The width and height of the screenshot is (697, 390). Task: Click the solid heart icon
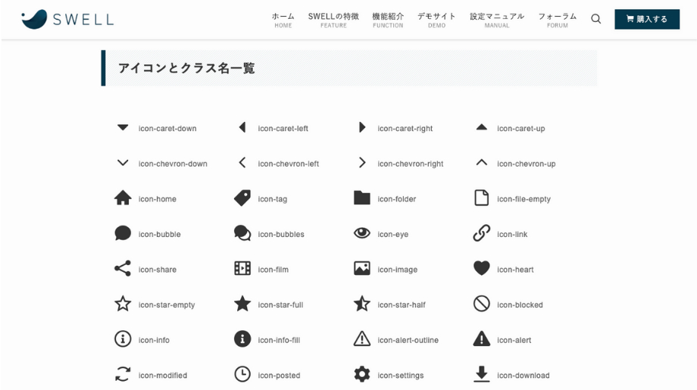(x=481, y=269)
